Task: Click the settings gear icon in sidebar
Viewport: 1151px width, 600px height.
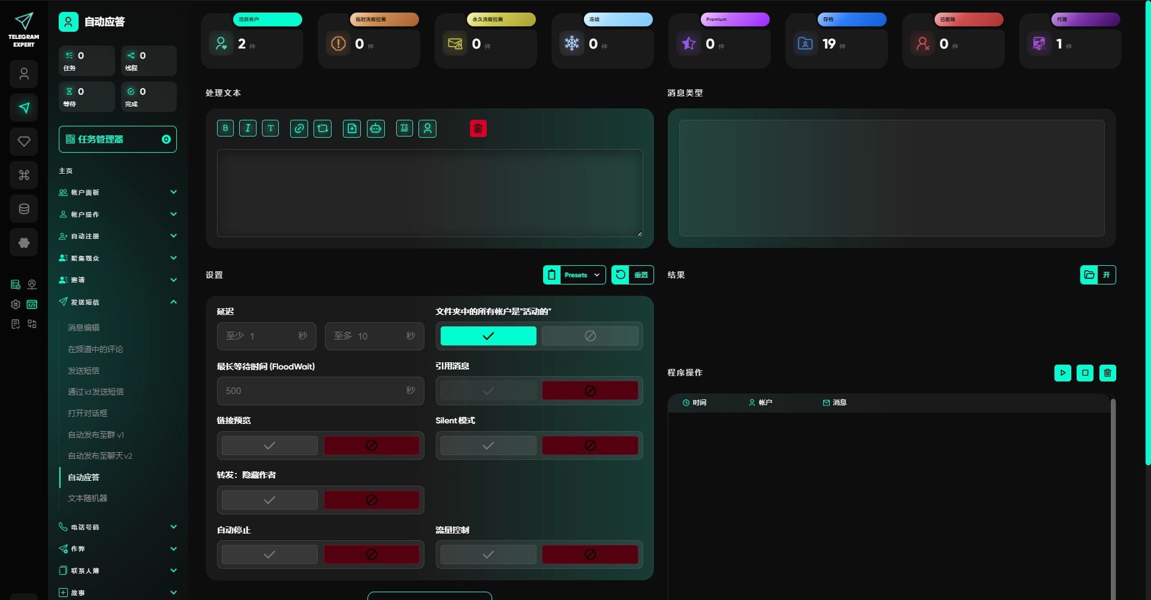Action: point(16,304)
